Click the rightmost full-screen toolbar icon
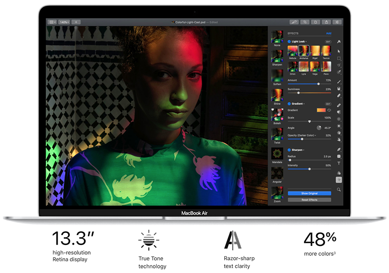This screenshot has width=389, height=273. tap(337, 22)
